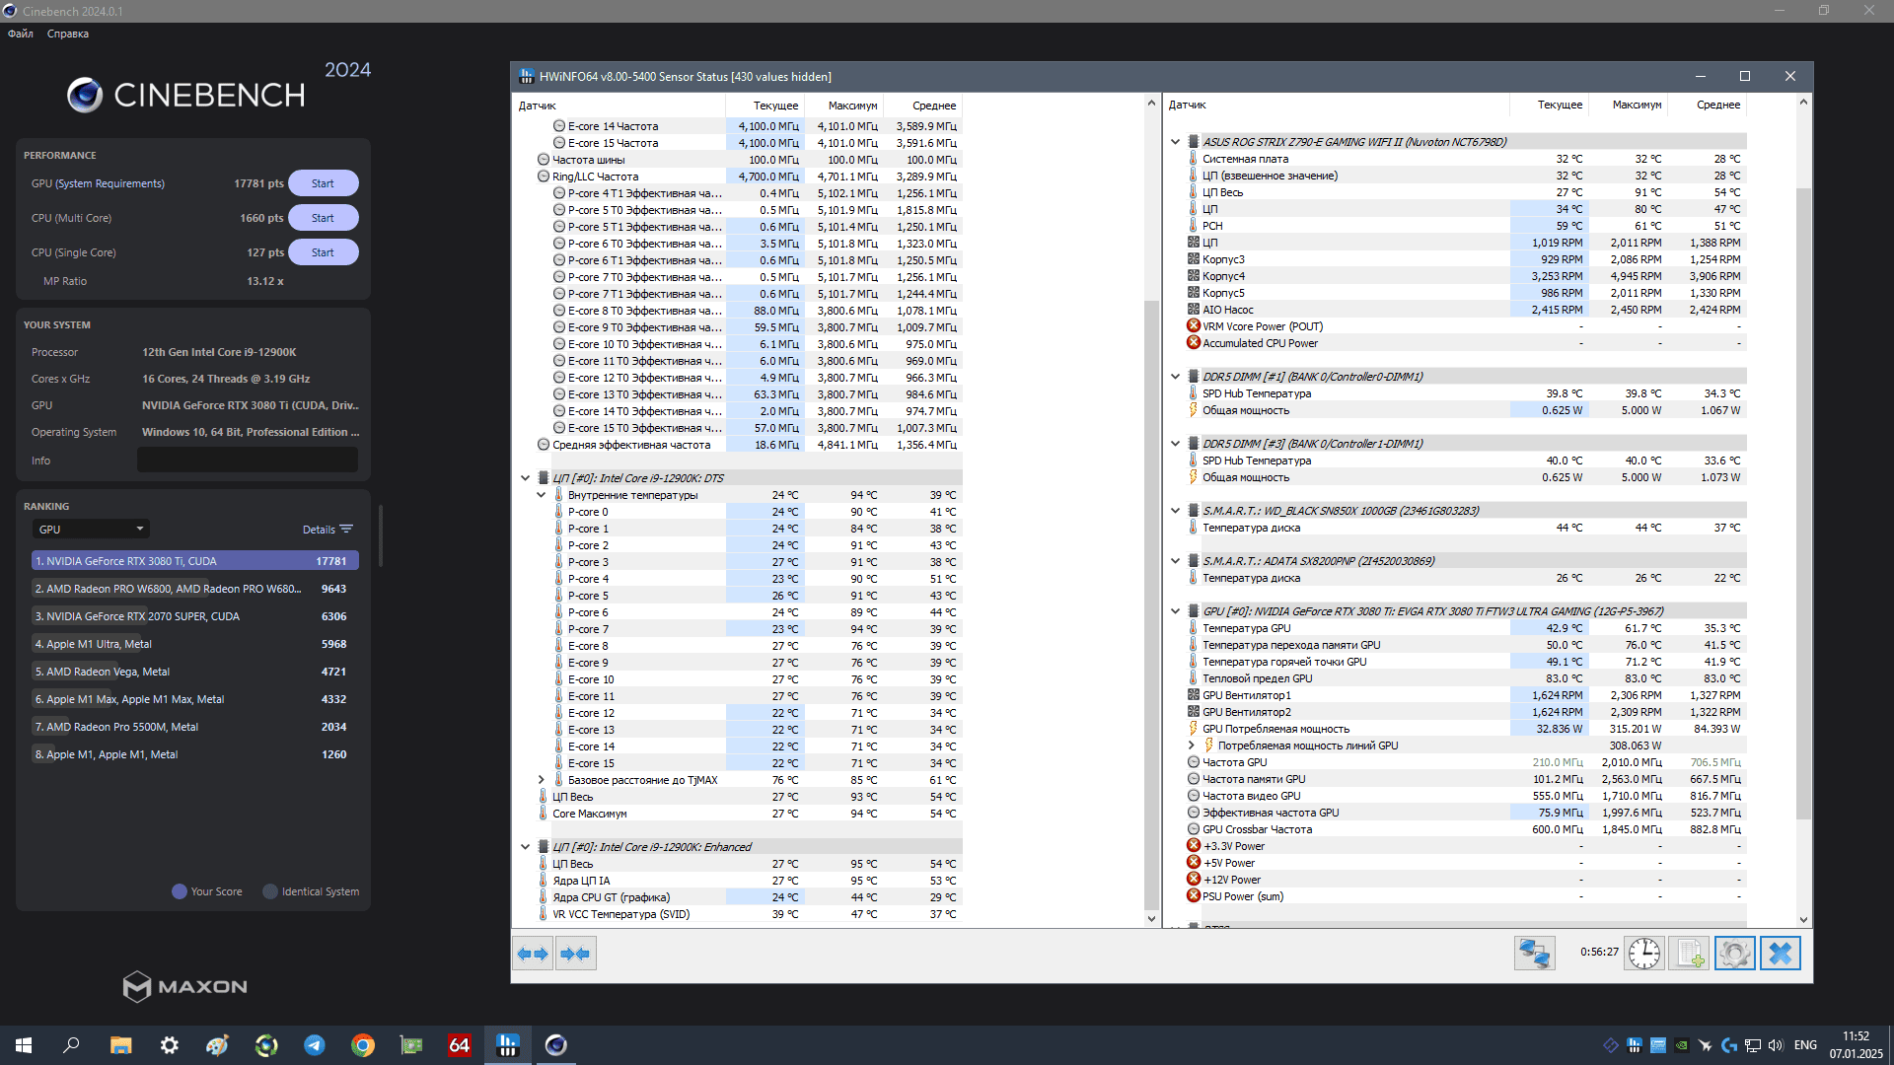The height and width of the screenshot is (1065, 1894).
Task: Click the ENG language indicator in tray
Action: coord(1805,1045)
